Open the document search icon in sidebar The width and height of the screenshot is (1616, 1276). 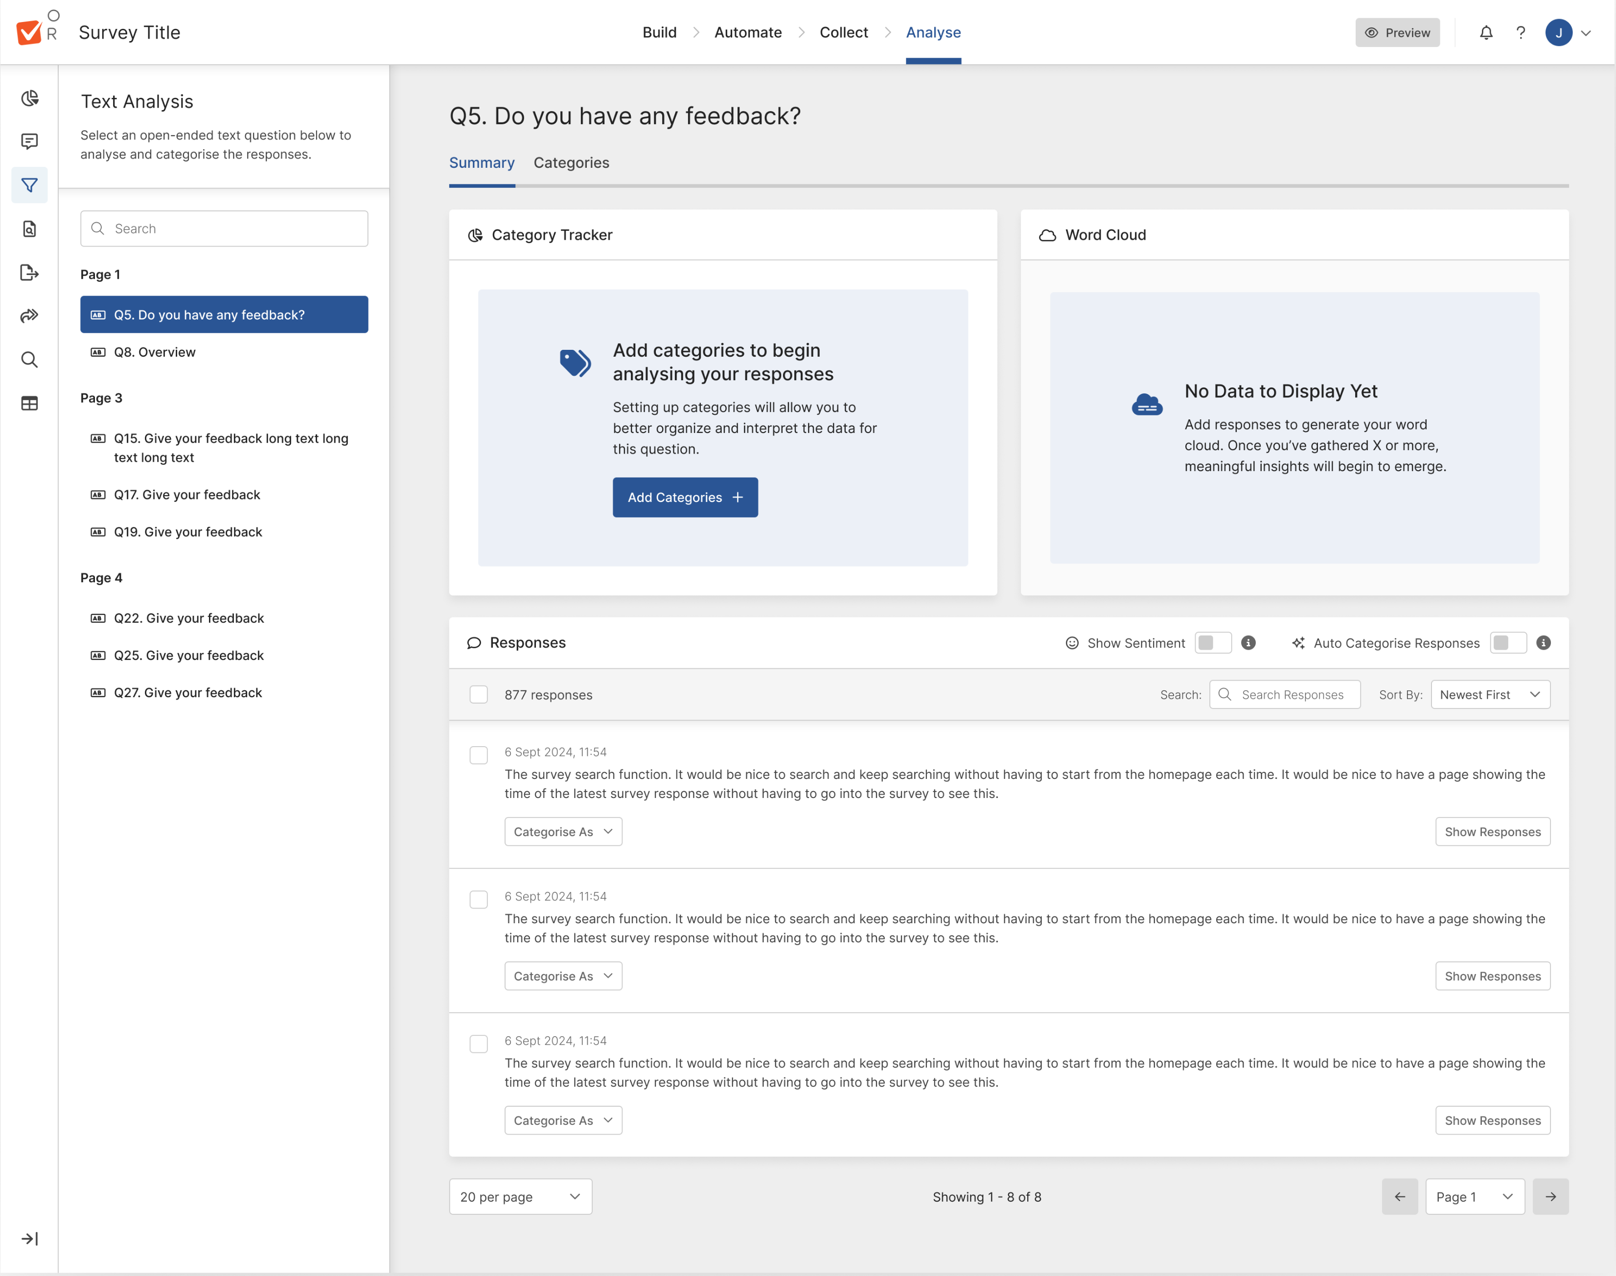click(29, 228)
